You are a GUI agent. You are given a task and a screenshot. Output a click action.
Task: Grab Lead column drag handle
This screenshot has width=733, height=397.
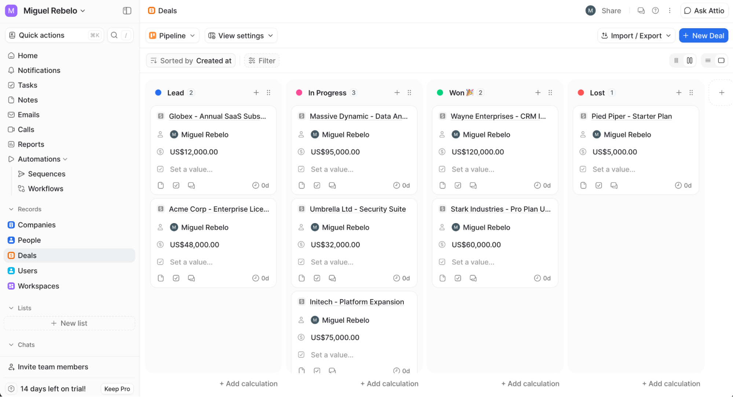pos(269,93)
